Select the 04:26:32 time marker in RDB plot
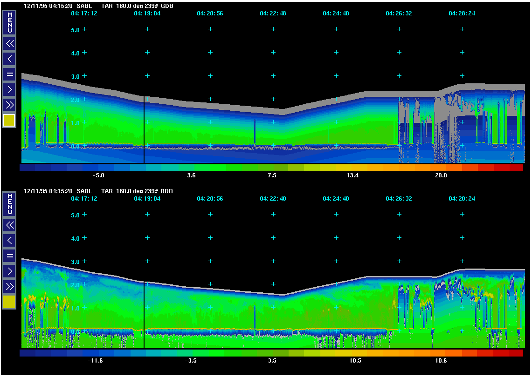 [399, 199]
